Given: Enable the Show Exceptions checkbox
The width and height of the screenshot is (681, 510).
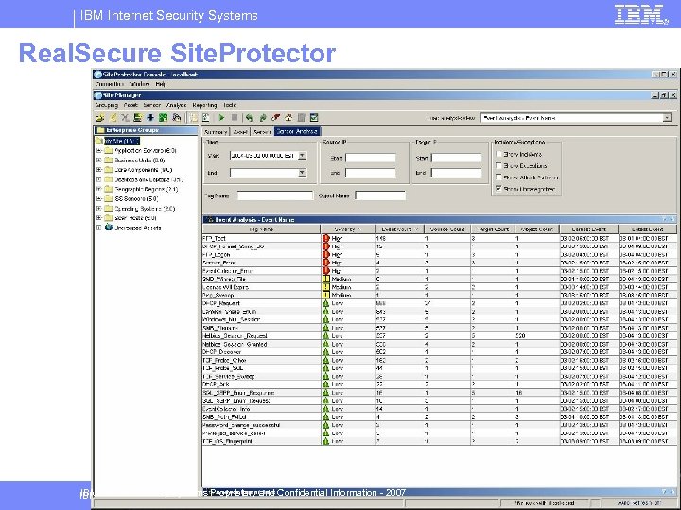Looking at the screenshot, I should (x=498, y=165).
